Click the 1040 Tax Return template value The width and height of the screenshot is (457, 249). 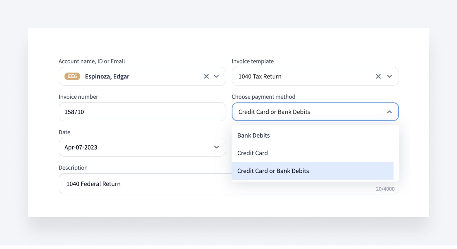[260, 76]
